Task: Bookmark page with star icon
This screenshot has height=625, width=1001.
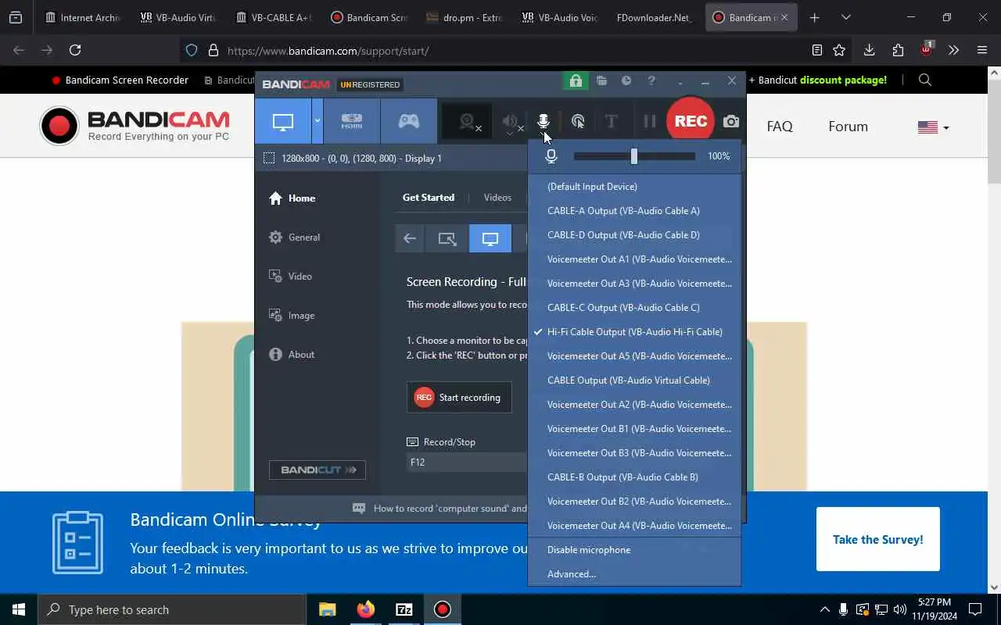Action: [x=839, y=50]
